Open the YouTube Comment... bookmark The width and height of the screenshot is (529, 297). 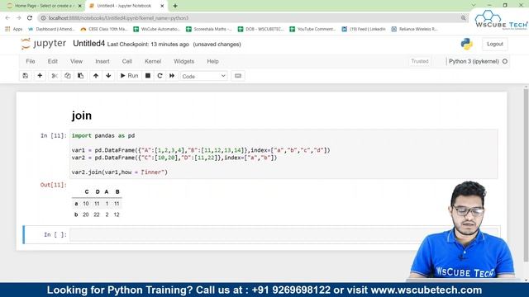(x=312, y=30)
